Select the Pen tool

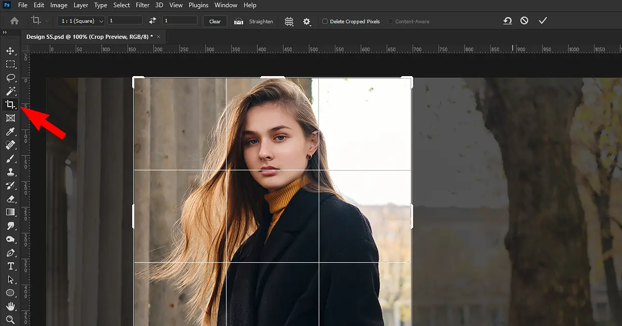coord(10,253)
